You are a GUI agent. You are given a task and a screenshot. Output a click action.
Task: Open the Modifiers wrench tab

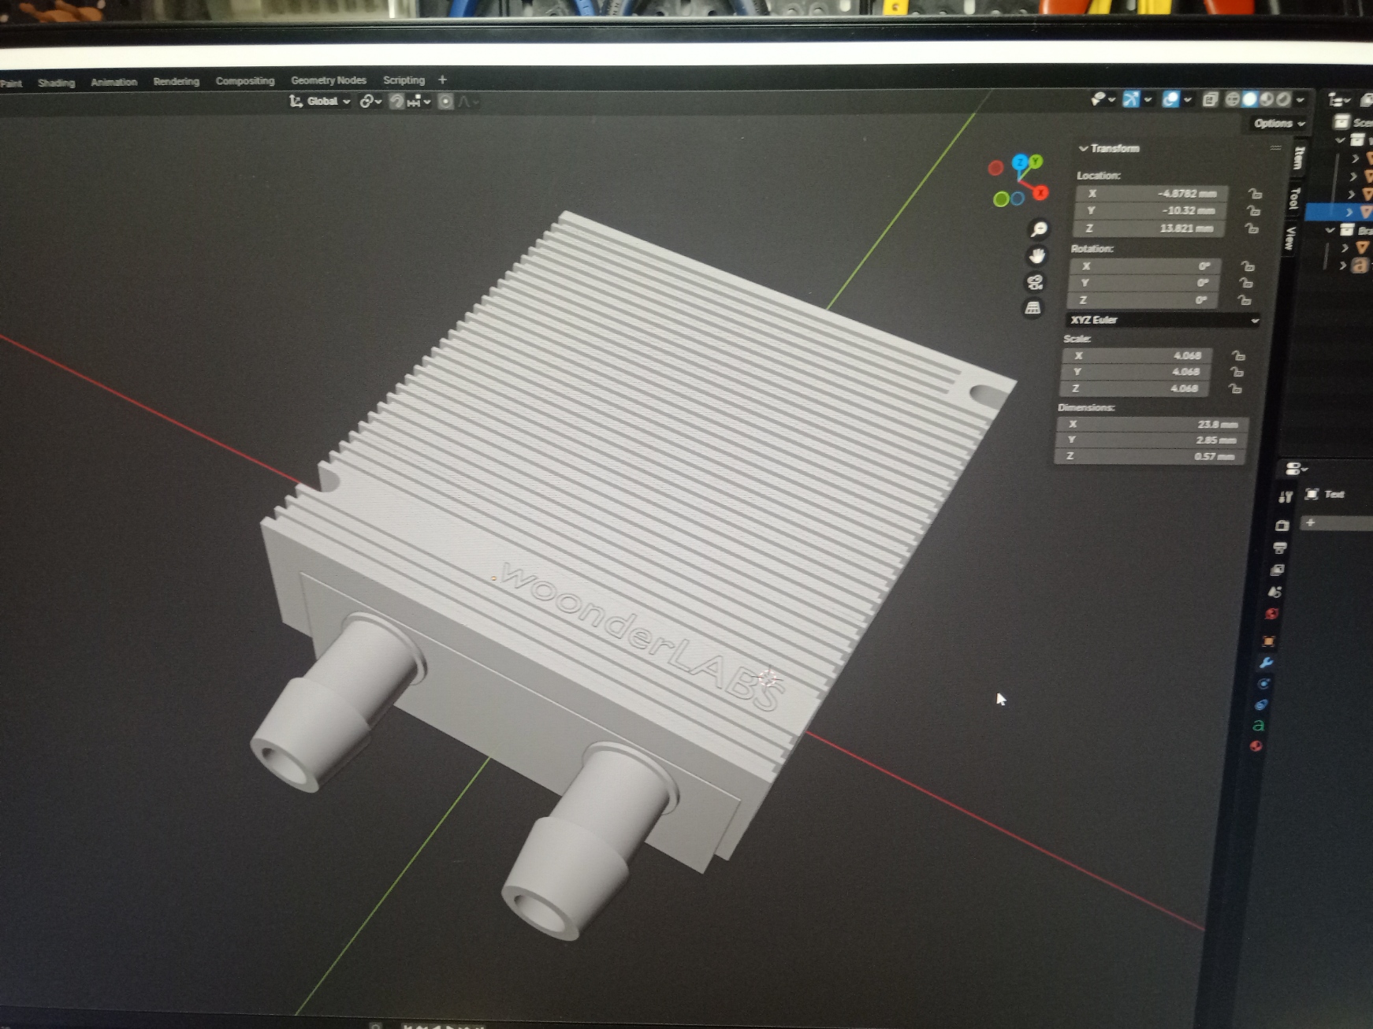[1266, 663]
